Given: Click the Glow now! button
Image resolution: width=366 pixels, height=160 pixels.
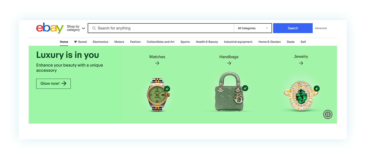Looking at the screenshot, I should coord(53,84).
